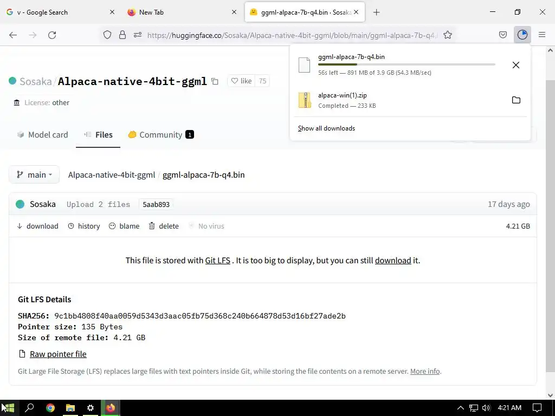Like the Alpaca-native-4bit-ggml model

coord(241,81)
